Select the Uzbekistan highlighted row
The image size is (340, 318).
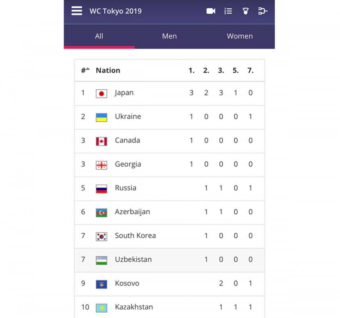coord(169,260)
